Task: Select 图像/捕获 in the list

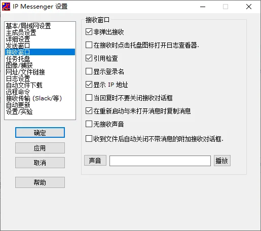Action: [x=40, y=65]
